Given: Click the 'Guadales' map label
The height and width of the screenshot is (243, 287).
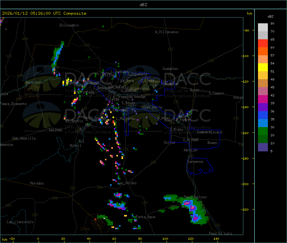Looking at the screenshot, I should (x=170, y=69).
